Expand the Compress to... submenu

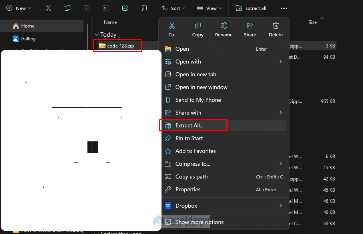coord(224,164)
